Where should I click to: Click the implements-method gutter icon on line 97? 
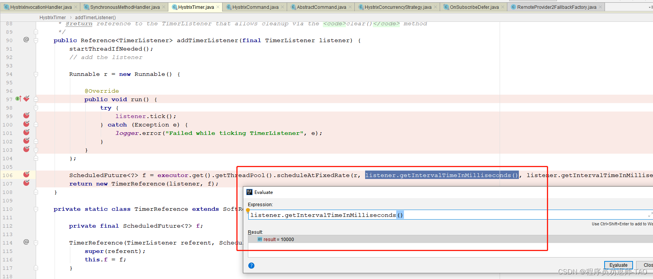(18, 99)
